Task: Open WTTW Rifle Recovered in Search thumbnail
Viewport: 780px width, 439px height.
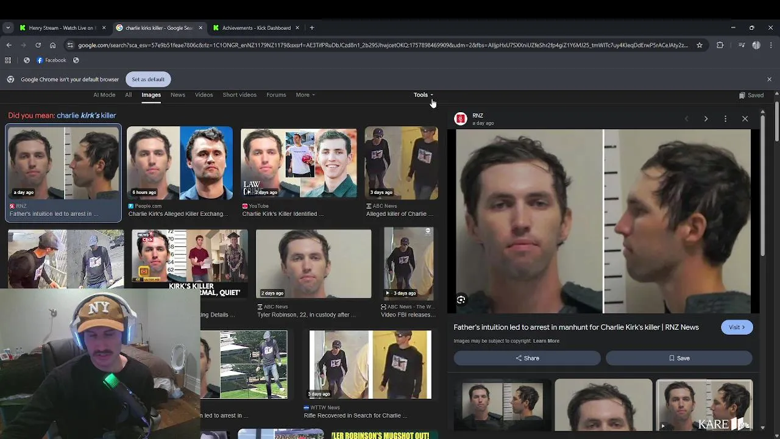Action: tap(370, 365)
